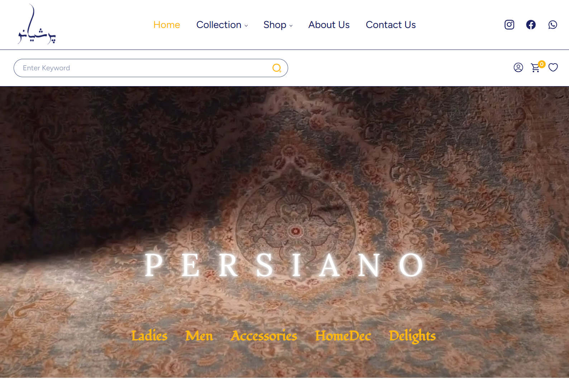Click the PERSIANO hero title

pos(284,265)
